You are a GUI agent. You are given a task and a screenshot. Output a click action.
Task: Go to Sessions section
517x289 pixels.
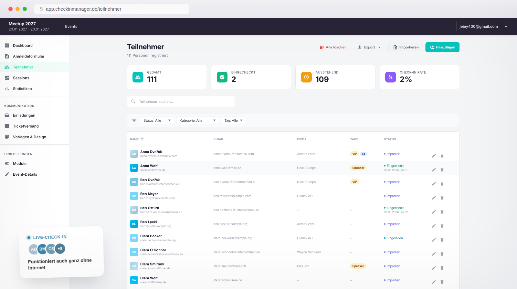[21, 78]
